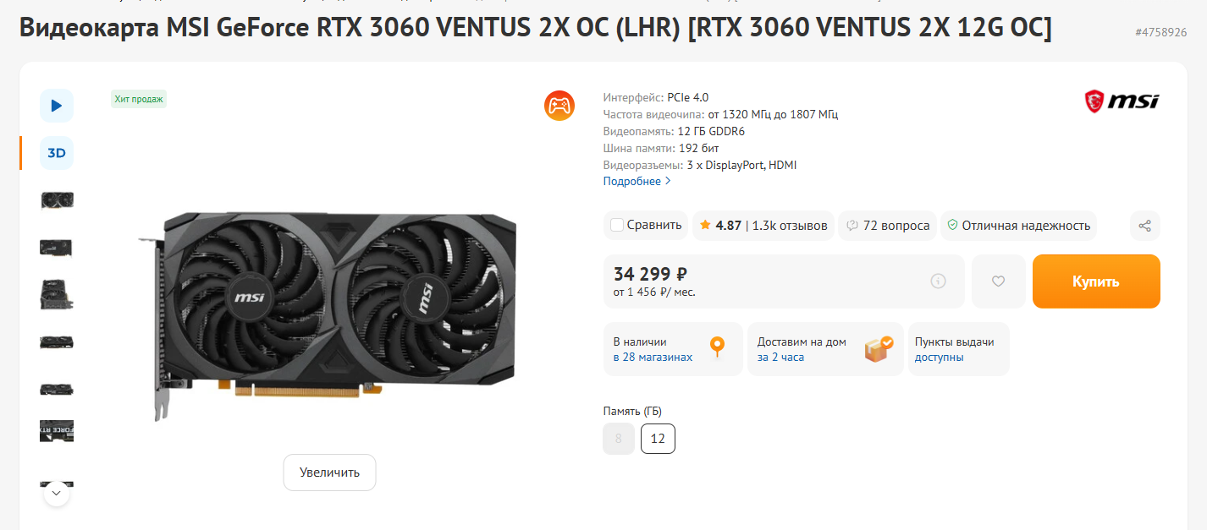This screenshot has width=1207, height=530.
Task: Show more thumbnails with down chevron
Action: click(x=57, y=492)
